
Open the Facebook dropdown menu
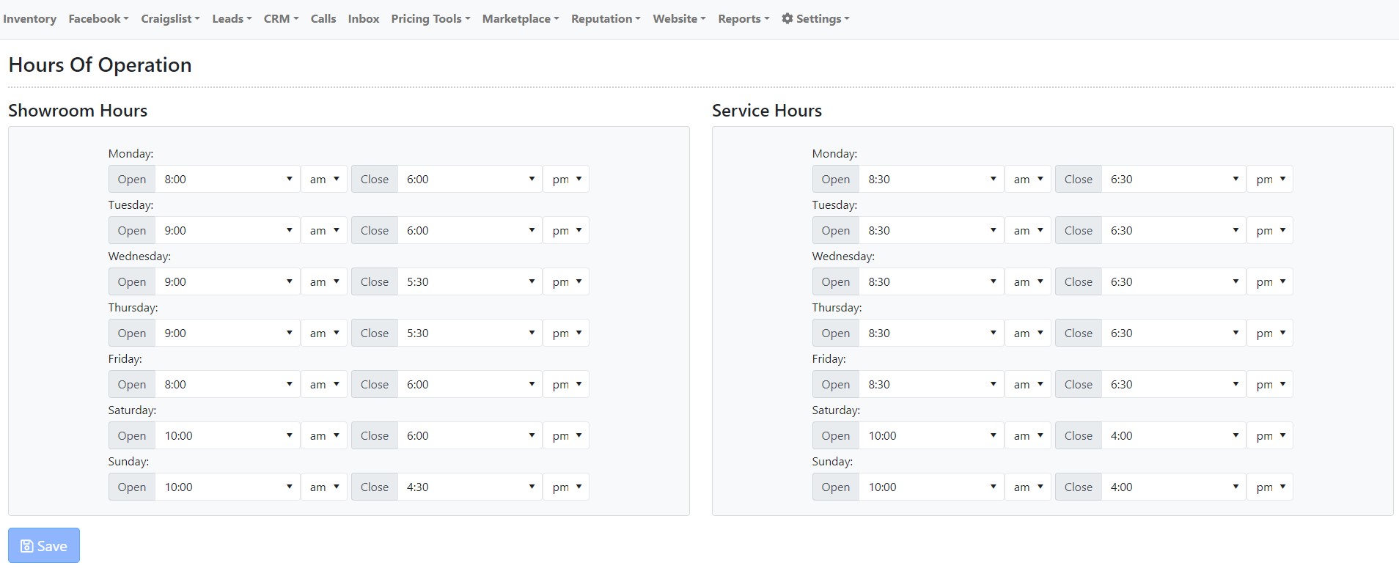point(98,19)
